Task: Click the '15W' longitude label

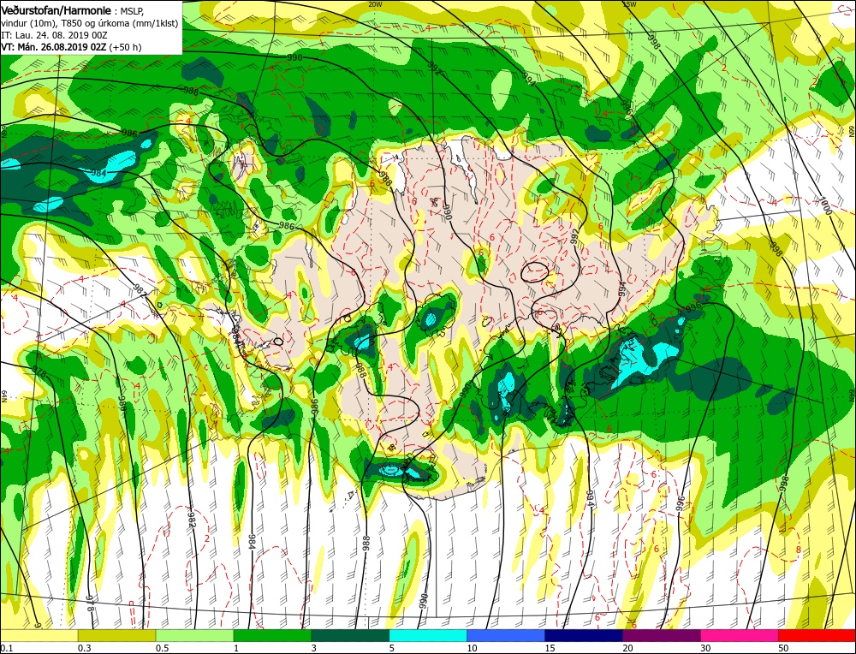Action: point(629,3)
